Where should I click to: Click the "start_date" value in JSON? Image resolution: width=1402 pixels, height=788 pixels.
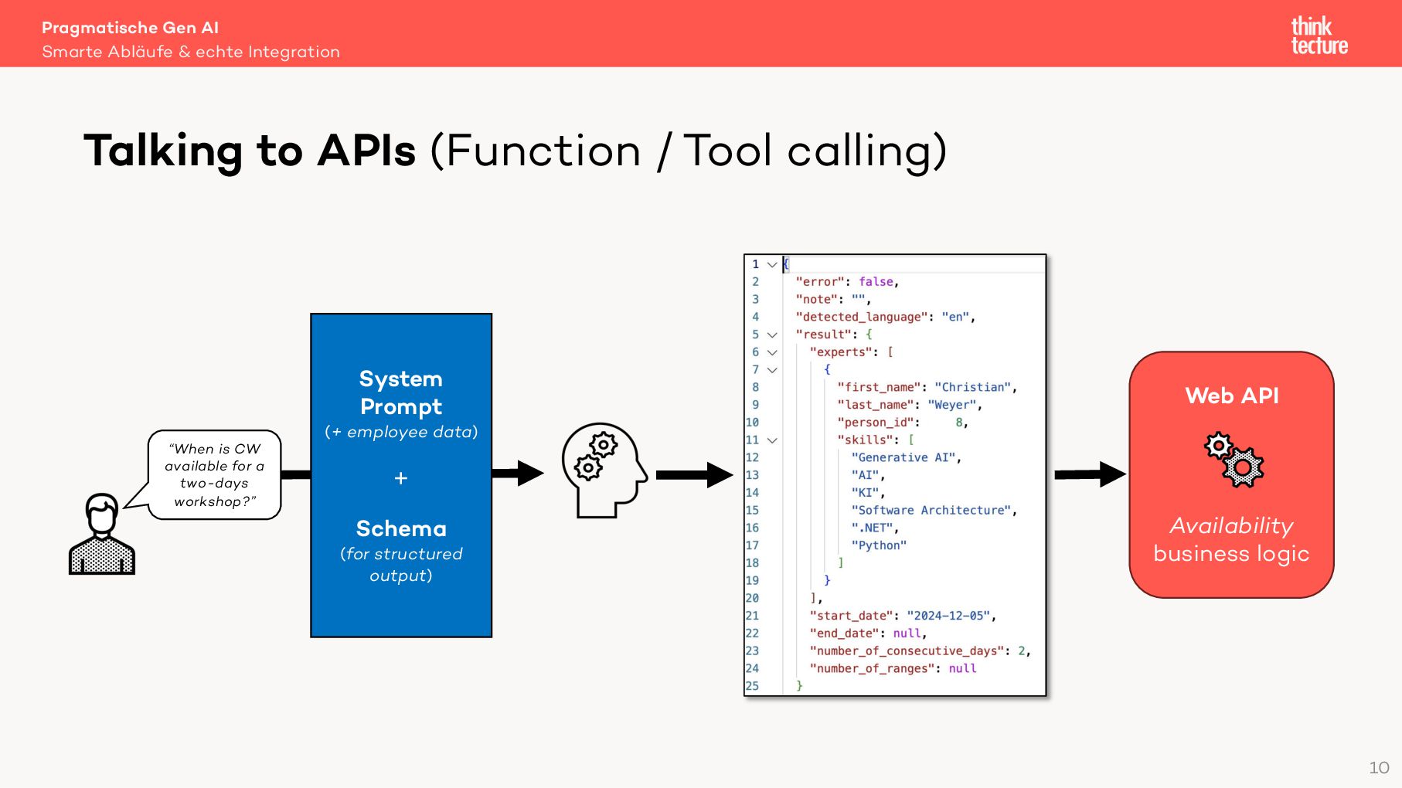tap(948, 616)
